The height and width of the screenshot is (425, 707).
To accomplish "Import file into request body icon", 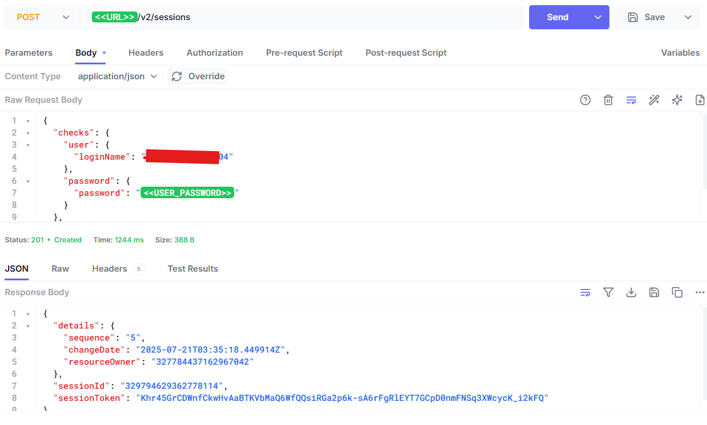I will coord(700,100).
